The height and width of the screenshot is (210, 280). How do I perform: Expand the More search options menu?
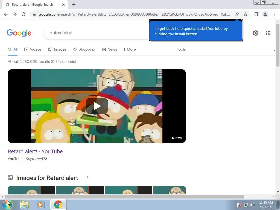pos(130,49)
